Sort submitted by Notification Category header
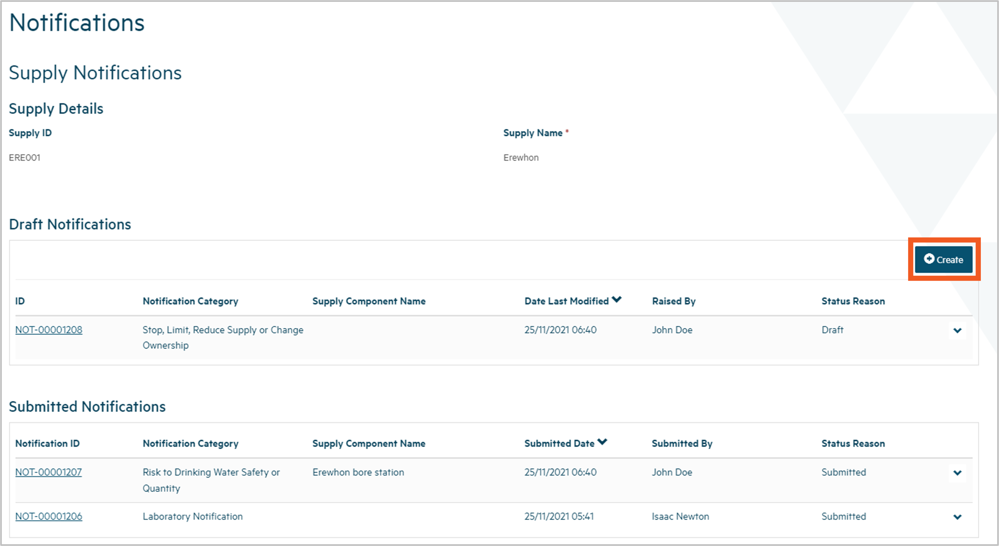This screenshot has width=999, height=546. (x=190, y=443)
